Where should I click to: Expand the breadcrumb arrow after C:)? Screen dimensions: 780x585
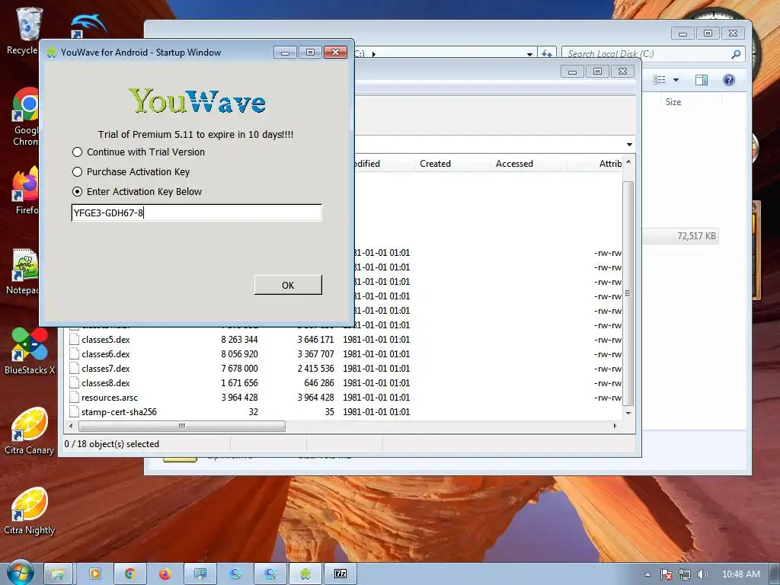coord(373,54)
